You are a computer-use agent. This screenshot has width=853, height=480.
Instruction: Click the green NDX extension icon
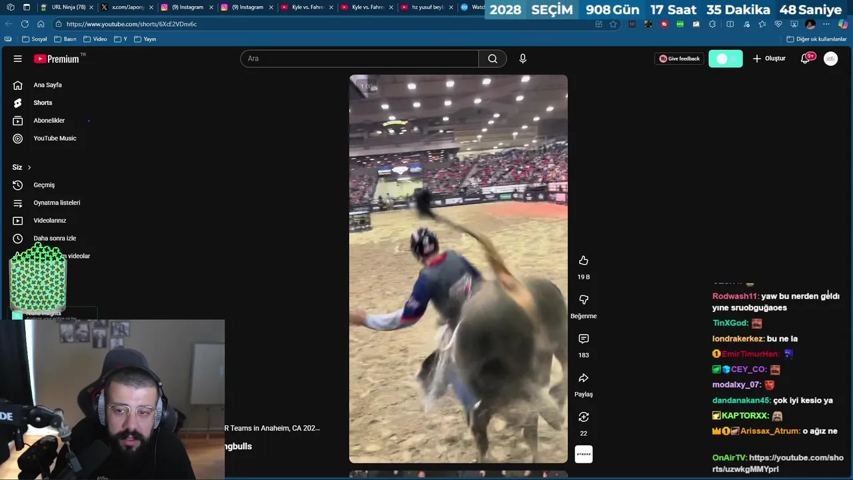pyautogui.click(x=680, y=24)
